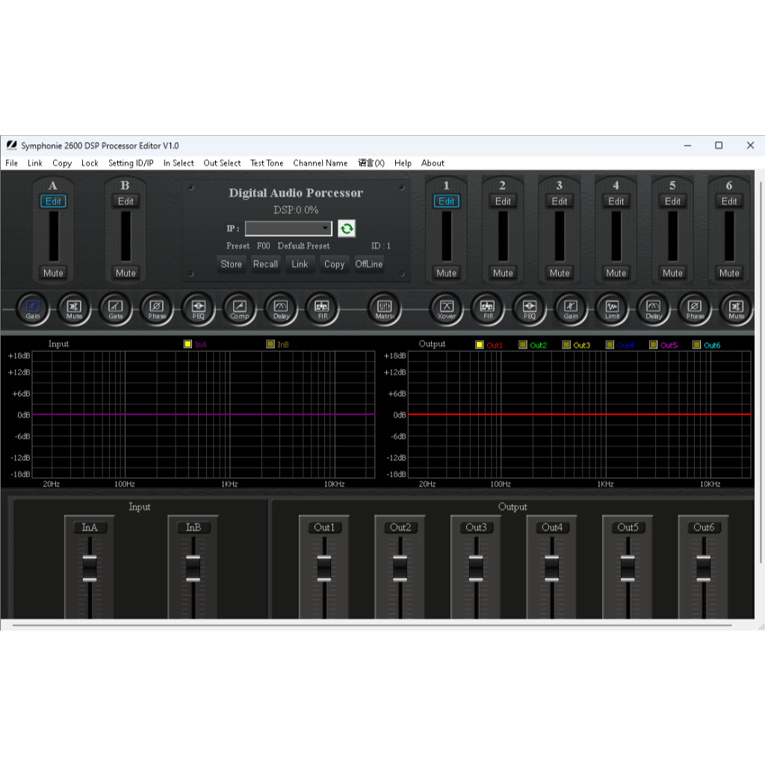Open the output Phase module icon
This screenshot has height=765, width=765.
click(695, 309)
